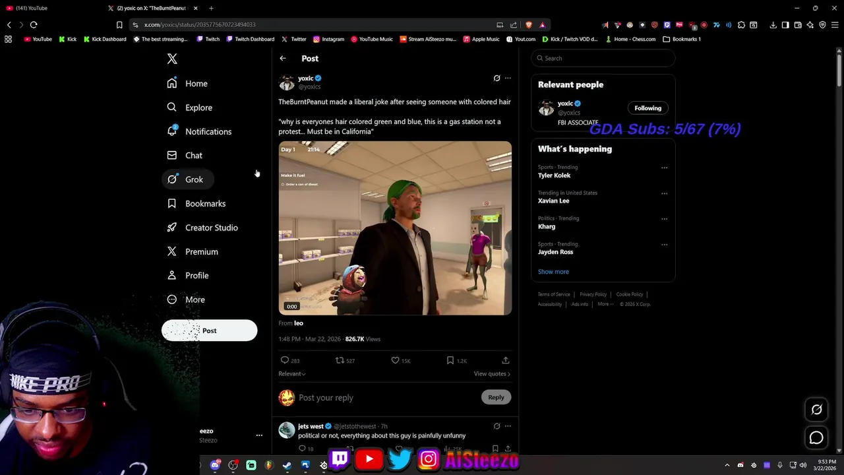Open the Jayden Ross trending topic
This screenshot has width=844, height=475.
pyautogui.click(x=556, y=252)
